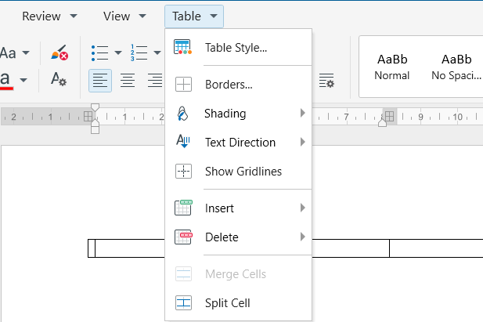Open the bullet list style dropdown arrow

point(118,53)
